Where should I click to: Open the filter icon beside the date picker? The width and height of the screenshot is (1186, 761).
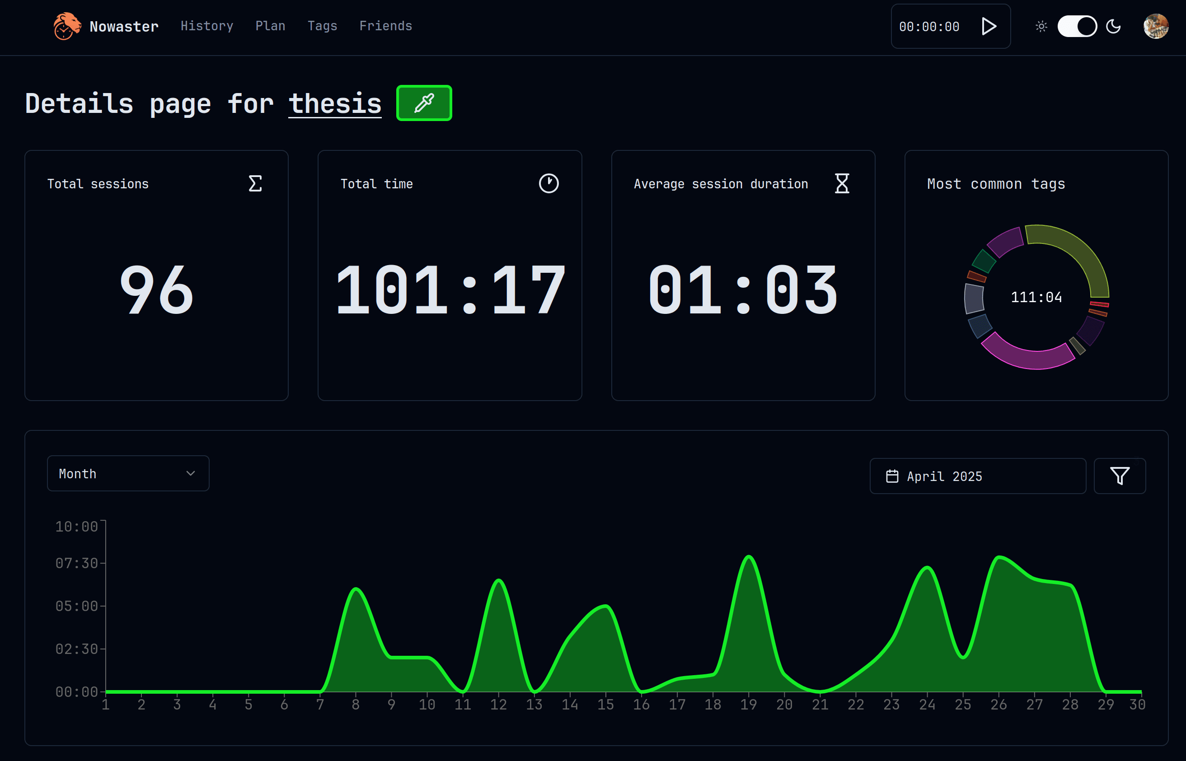click(x=1119, y=476)
